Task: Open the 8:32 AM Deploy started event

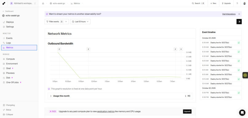Action: click(221, 56)
